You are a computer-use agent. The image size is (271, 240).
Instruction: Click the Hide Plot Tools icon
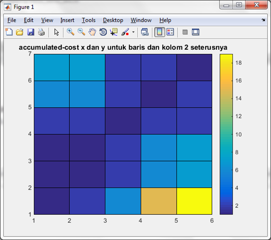coord(185,32)
